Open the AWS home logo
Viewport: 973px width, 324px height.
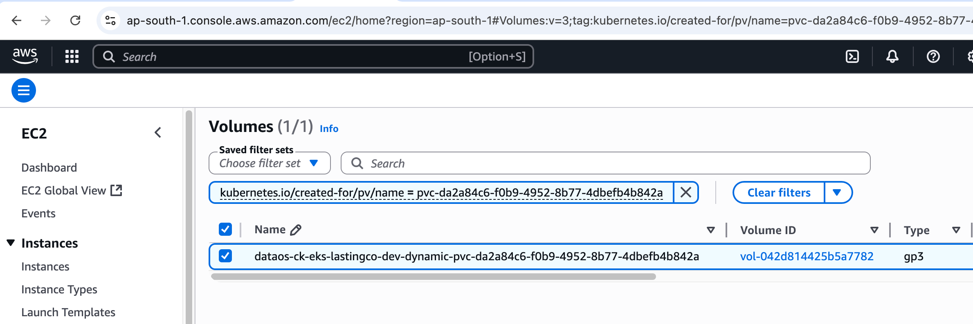[x=25, y=56]
